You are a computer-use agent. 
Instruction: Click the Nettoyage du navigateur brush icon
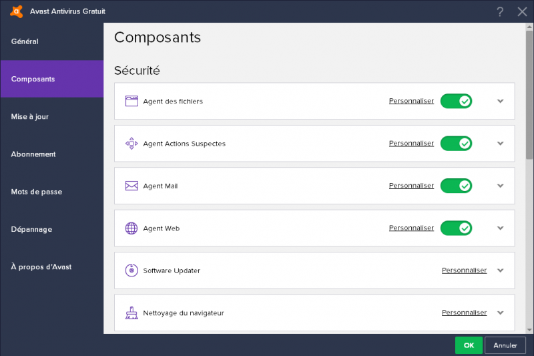pyautogui.click(x=131, y=313)
